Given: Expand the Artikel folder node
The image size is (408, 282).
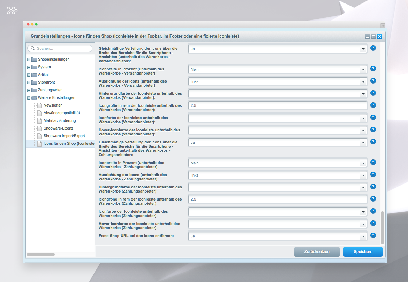Looking at the screenshot, I should point(29,75).
